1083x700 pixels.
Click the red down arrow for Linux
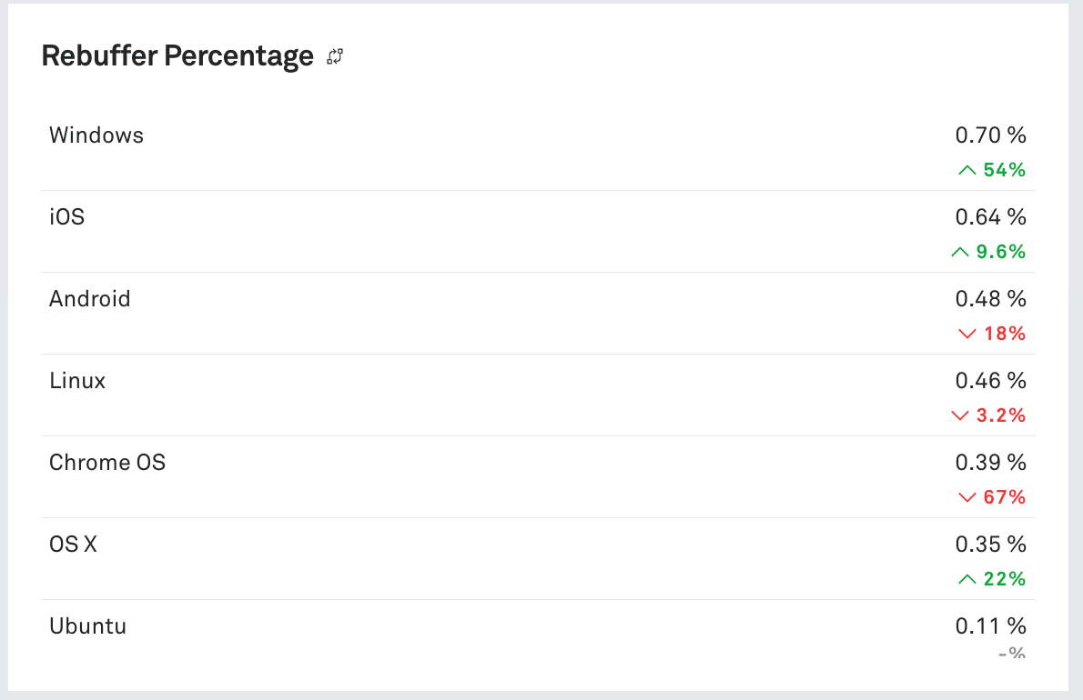[959, 415]
